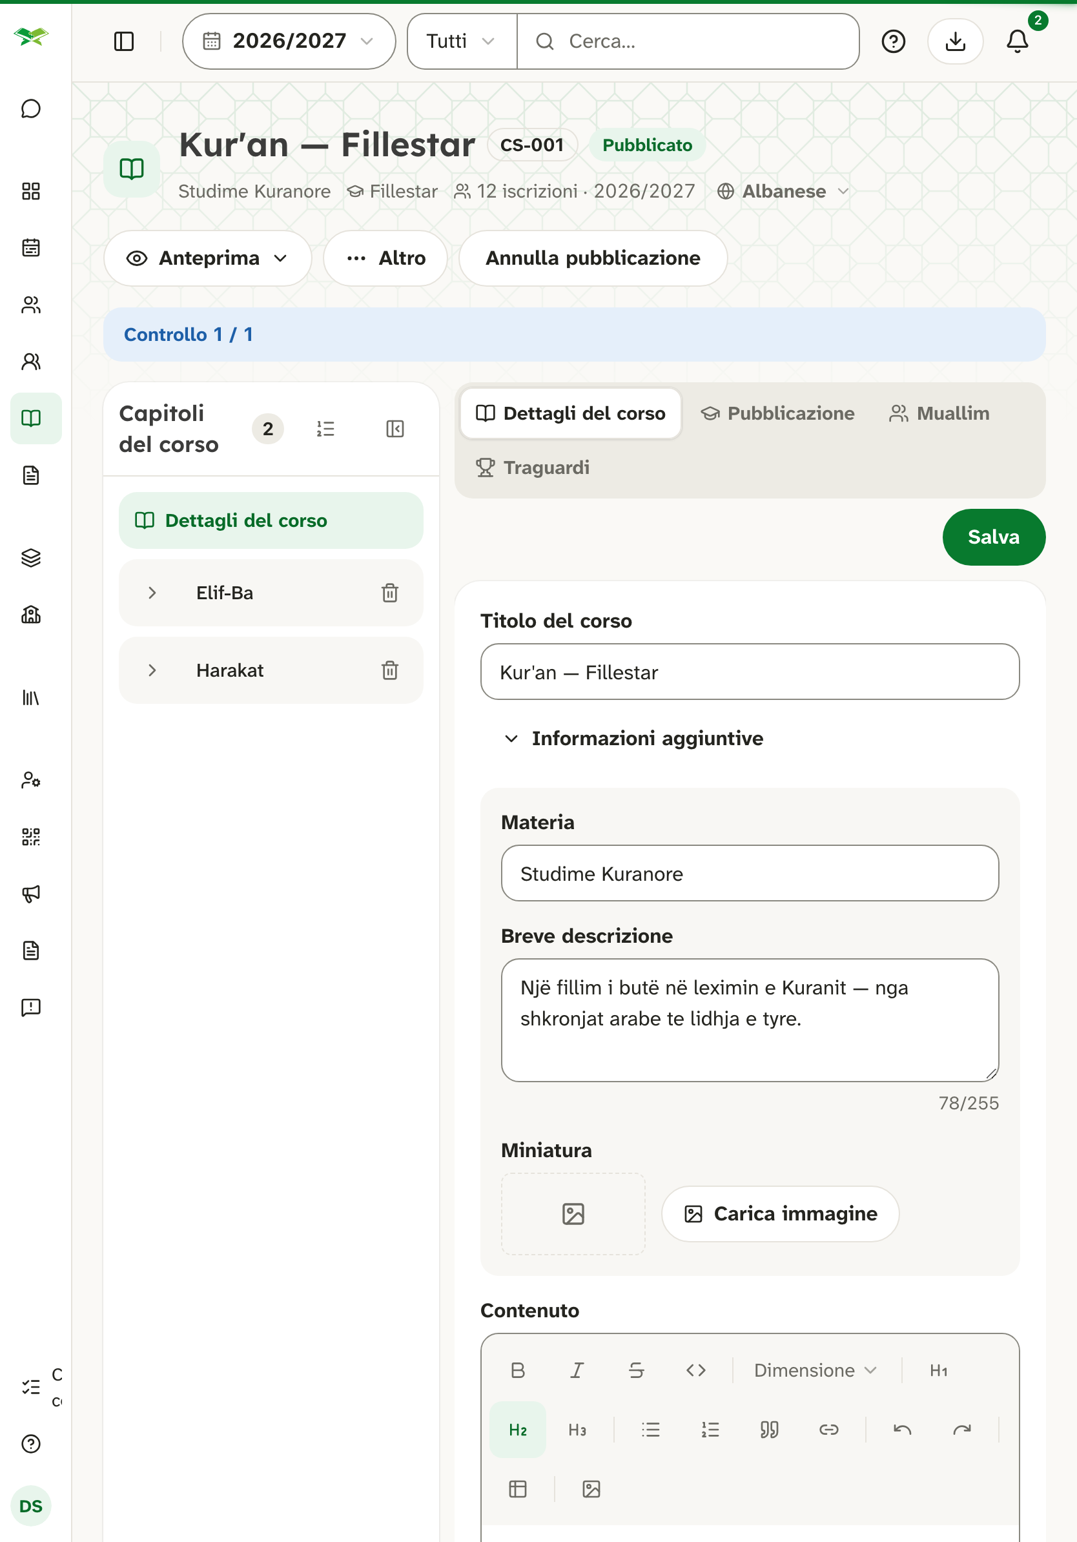Image resolution: width=1077 pixels, height=1542 pixels.
Task: Expand the Elif-Ba chapter
Action: (x=152, y=593)
